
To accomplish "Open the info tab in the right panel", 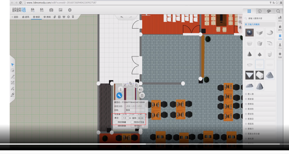I will [260, 11].
